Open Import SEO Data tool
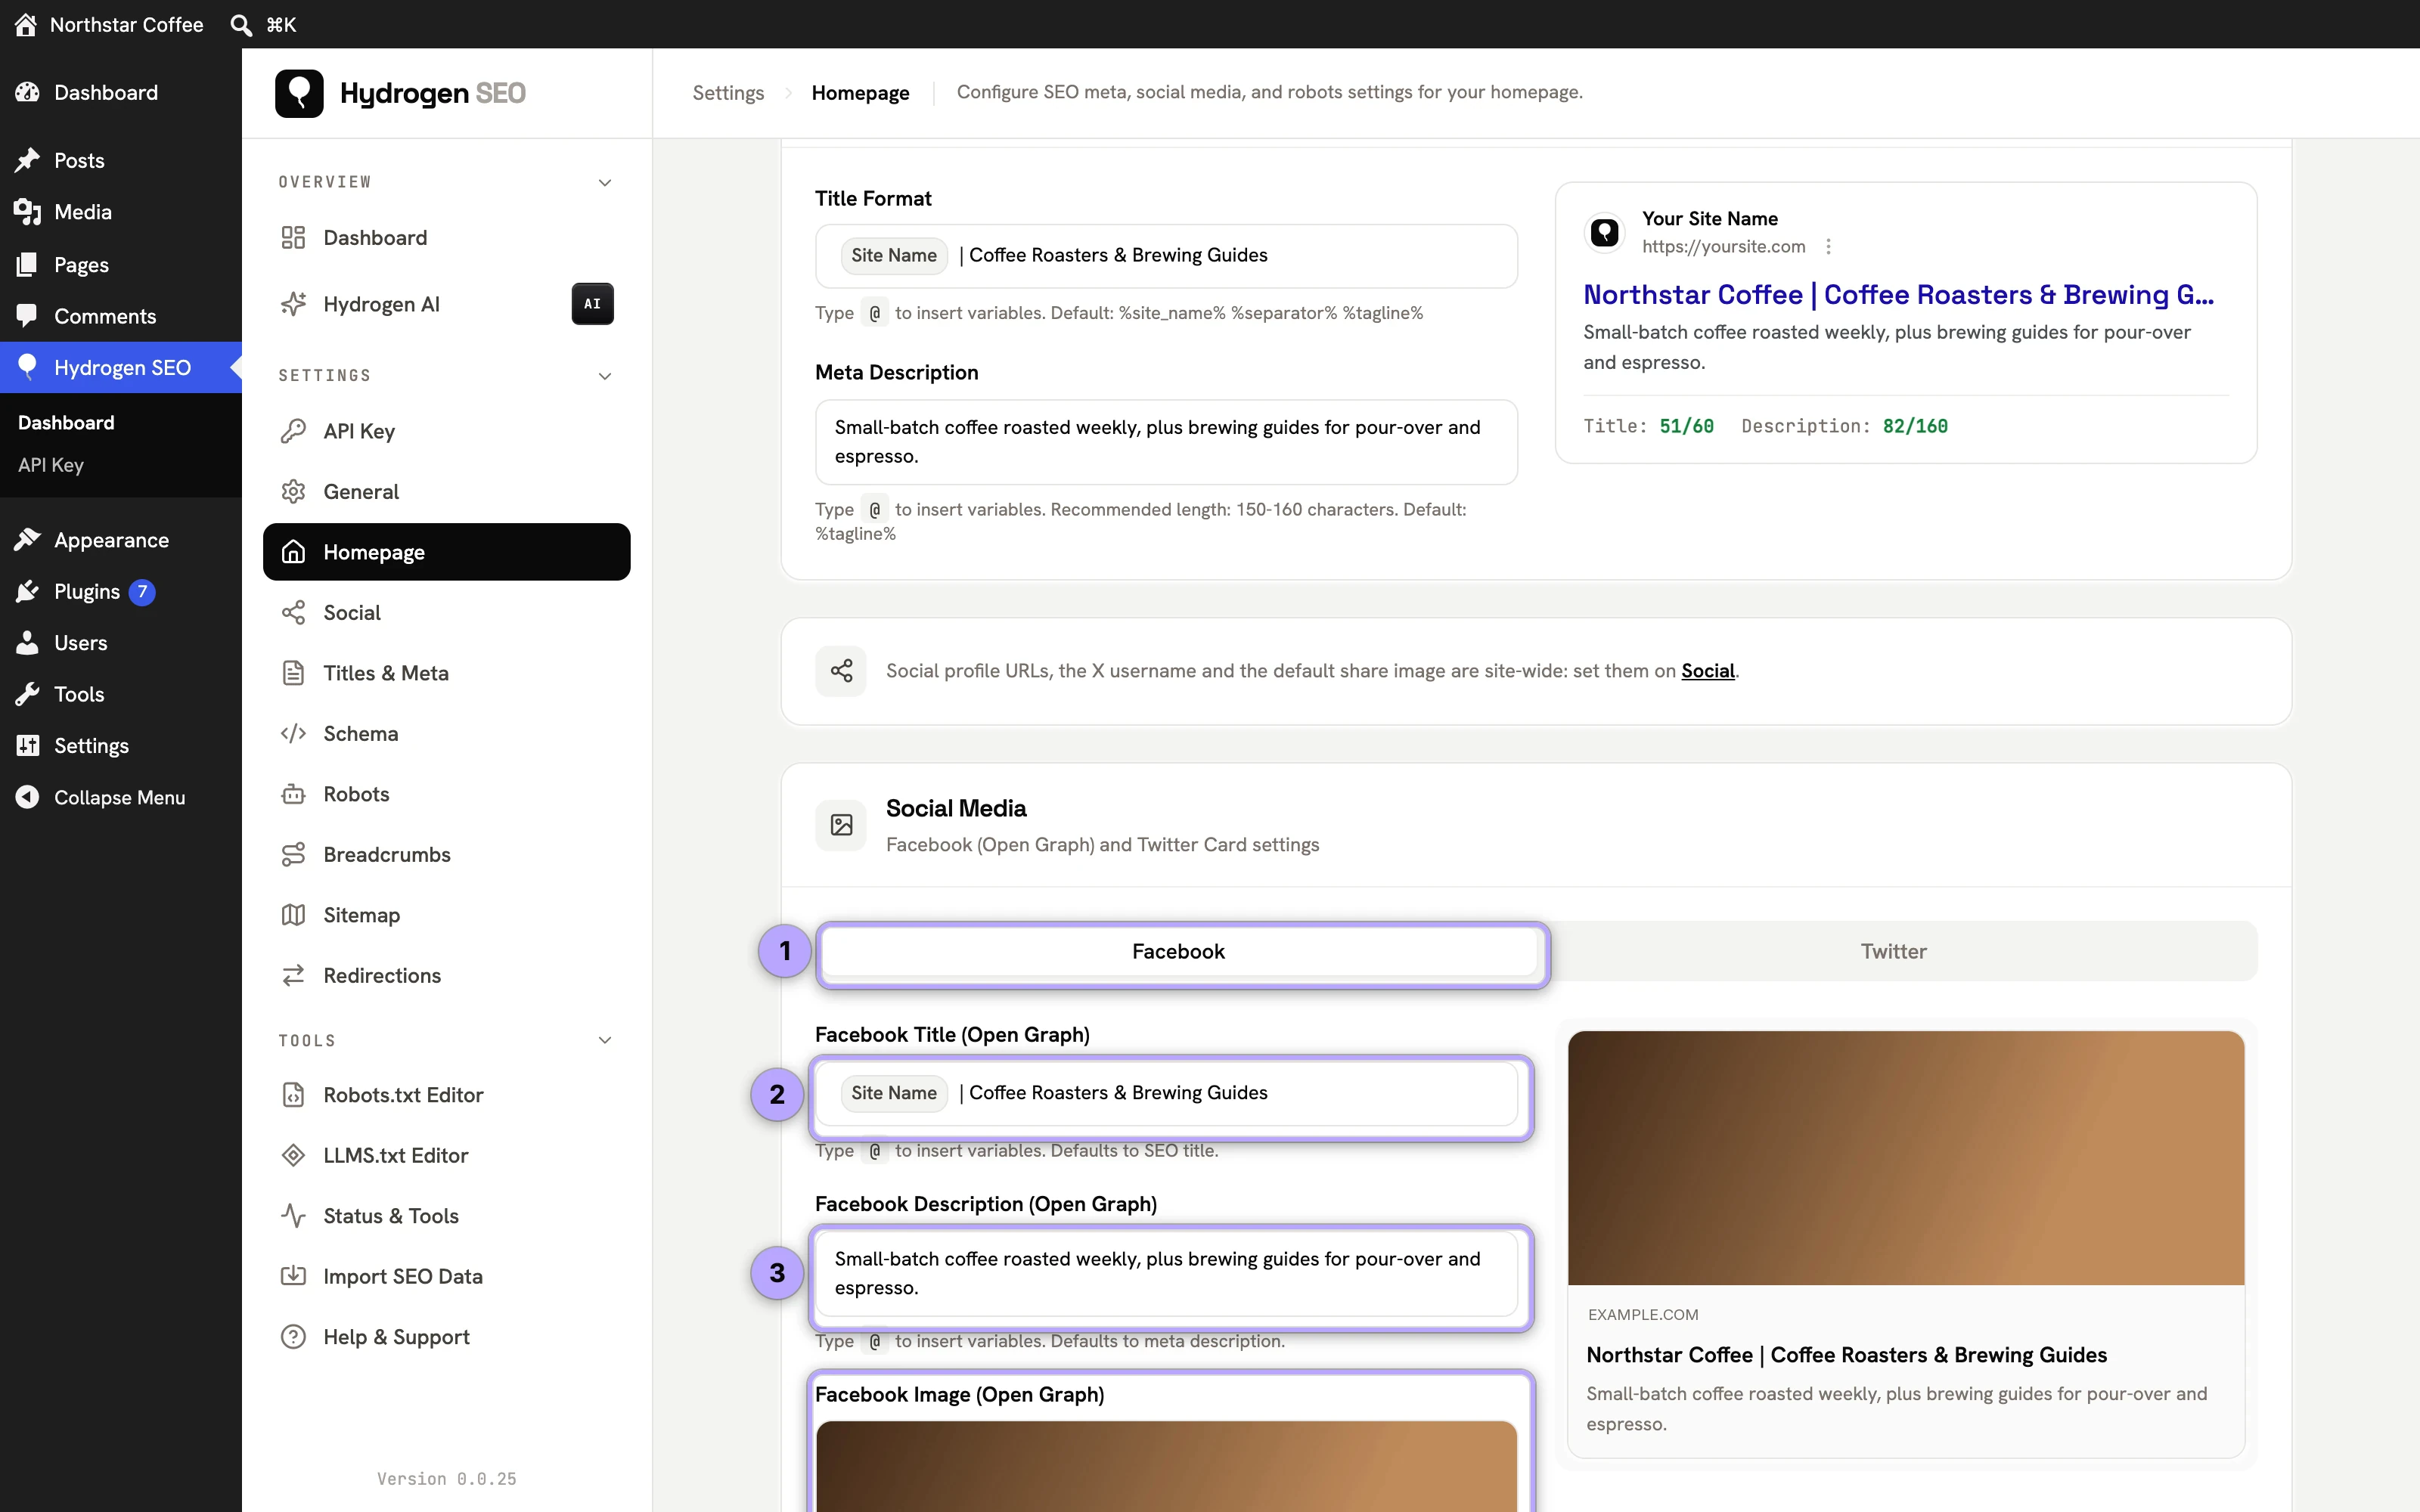2420x1512 pixels. [446, 1277]
